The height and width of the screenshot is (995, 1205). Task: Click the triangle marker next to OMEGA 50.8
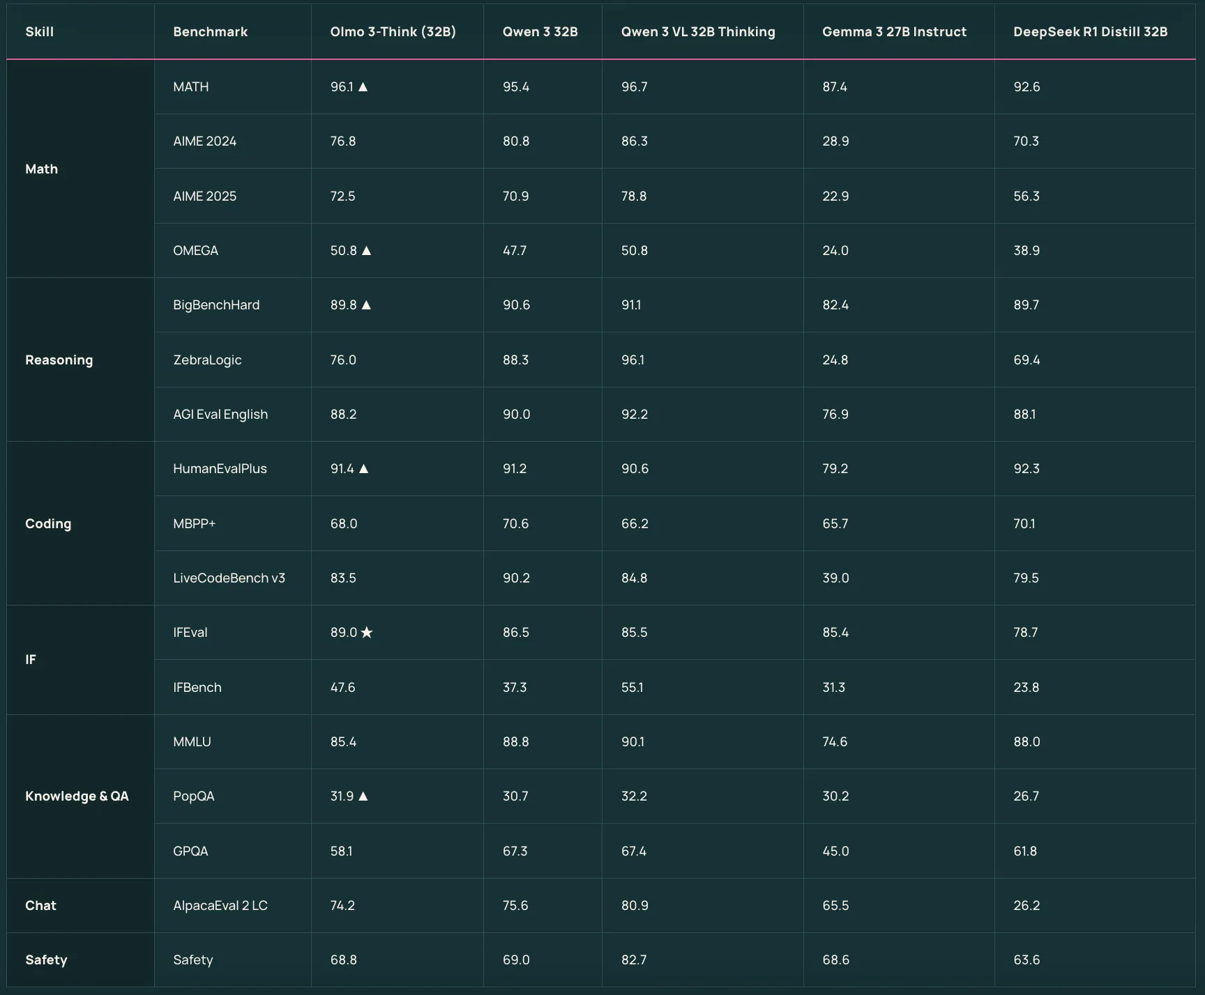[366, 251]
